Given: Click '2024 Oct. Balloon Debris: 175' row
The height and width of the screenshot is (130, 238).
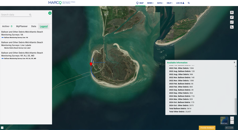Looking at the screenshot, I should pyautogui.click(x=182, y=102).
